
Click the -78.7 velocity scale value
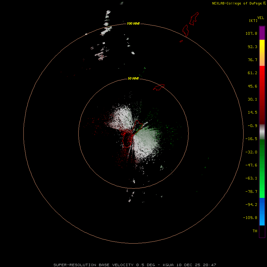tap(251, 192)
